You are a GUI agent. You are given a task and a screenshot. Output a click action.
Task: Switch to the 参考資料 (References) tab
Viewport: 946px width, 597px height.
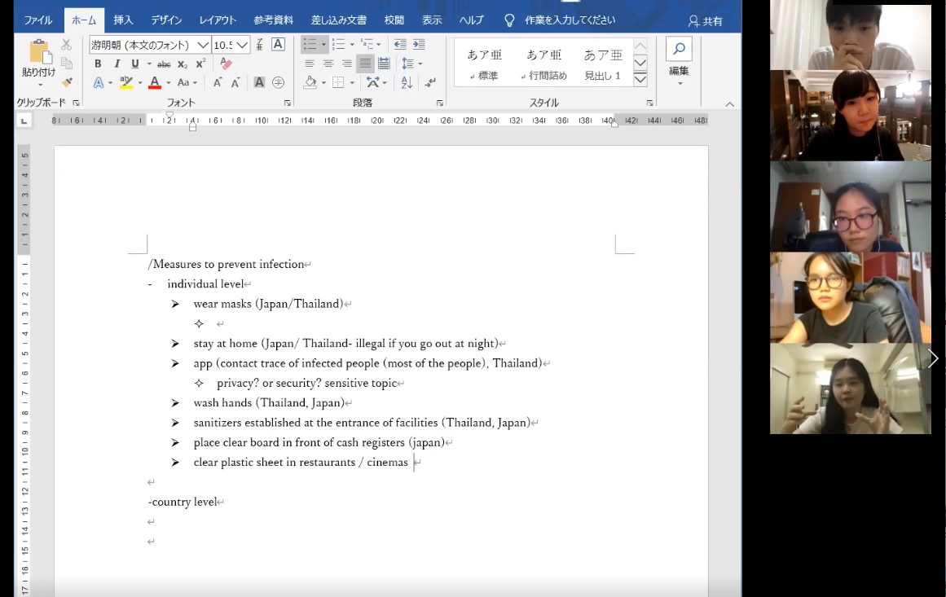[273, 20]
